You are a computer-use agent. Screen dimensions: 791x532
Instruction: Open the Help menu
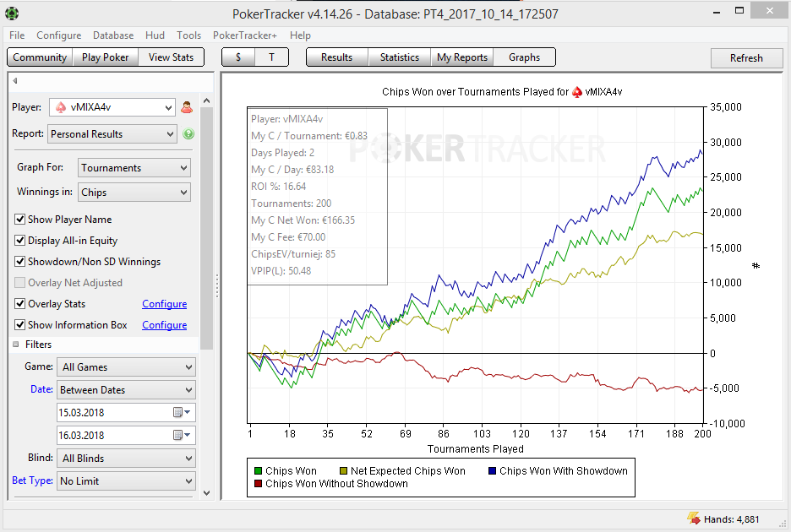coord(300,35)
